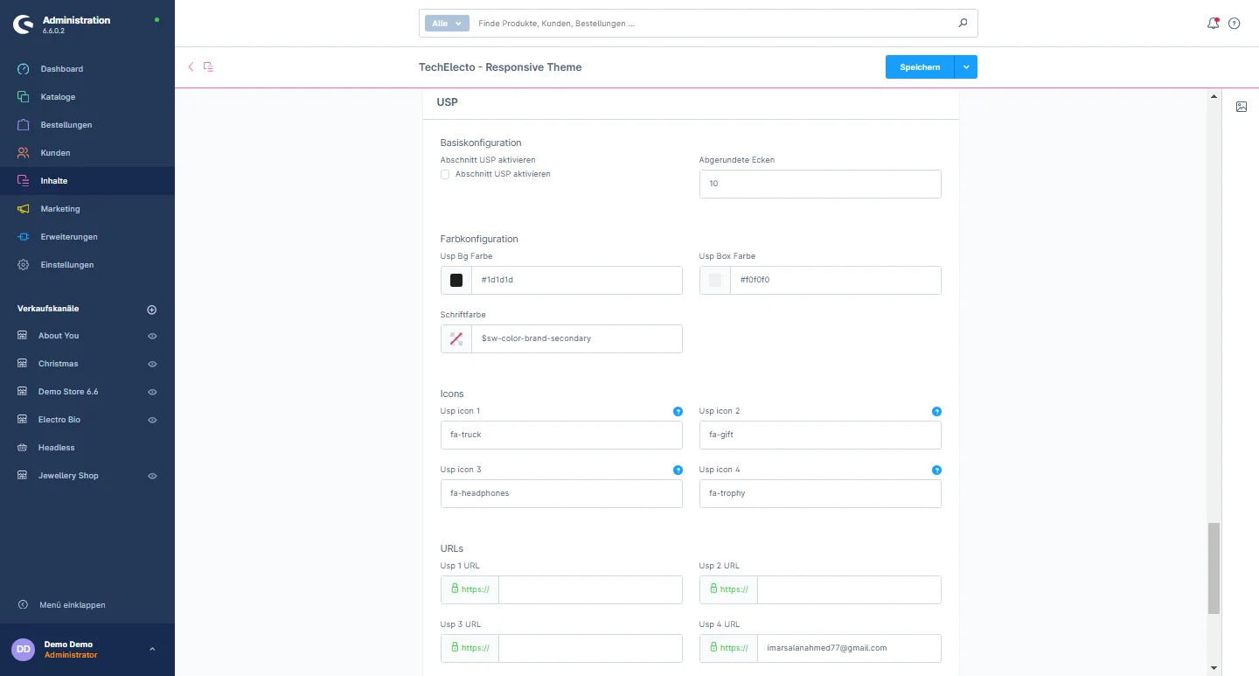This screenshot has height=676, width=1259.
Task: Toggle visibility eye for Christmas channel
Action: [x=152, y=364]
